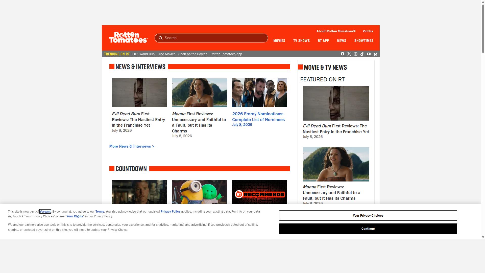Click the page scrollbar thumb
Screen dimensions: 485x273
483,29
